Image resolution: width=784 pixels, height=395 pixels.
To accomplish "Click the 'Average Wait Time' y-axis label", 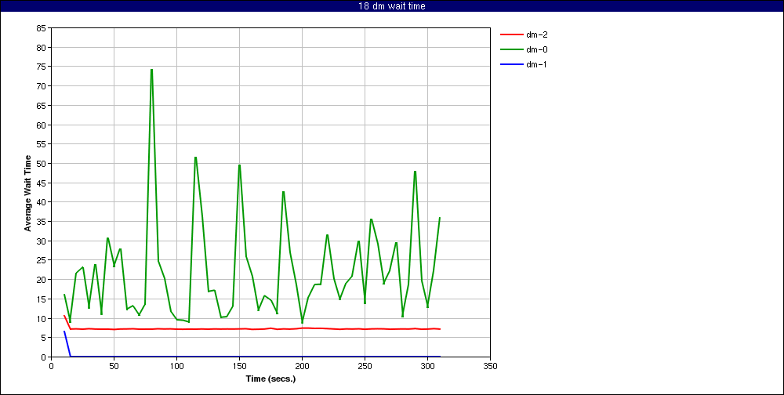I will 28,193.
